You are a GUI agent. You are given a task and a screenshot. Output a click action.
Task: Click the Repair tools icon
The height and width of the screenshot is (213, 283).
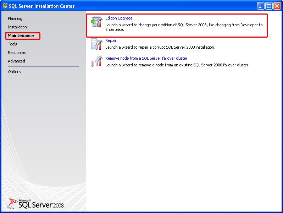97,44
